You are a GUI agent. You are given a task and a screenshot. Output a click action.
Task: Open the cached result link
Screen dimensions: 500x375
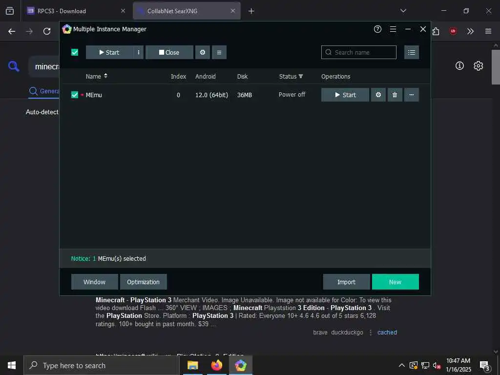[387, 332]
